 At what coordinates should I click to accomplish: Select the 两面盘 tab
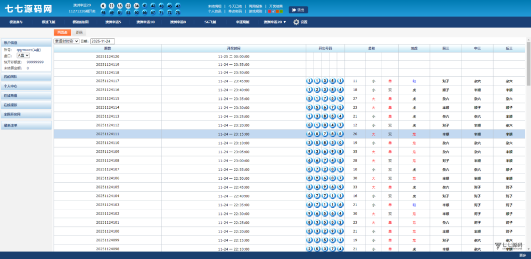(x=62, y=33)
